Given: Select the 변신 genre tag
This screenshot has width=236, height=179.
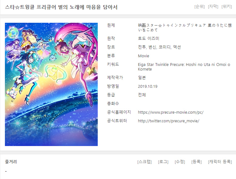Looking at the screenshot, I should point(152,47).
